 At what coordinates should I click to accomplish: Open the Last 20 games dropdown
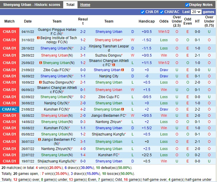pyautogui.click(x=196, y=12)
